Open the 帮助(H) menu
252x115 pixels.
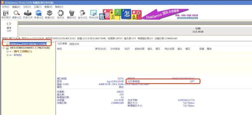pyautogui.click(x=59, y=7)
